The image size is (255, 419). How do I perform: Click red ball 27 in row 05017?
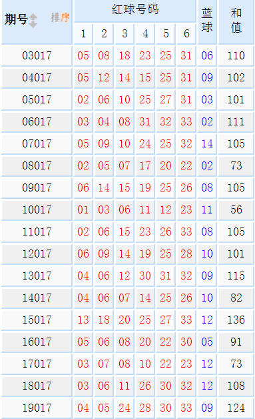166,99
